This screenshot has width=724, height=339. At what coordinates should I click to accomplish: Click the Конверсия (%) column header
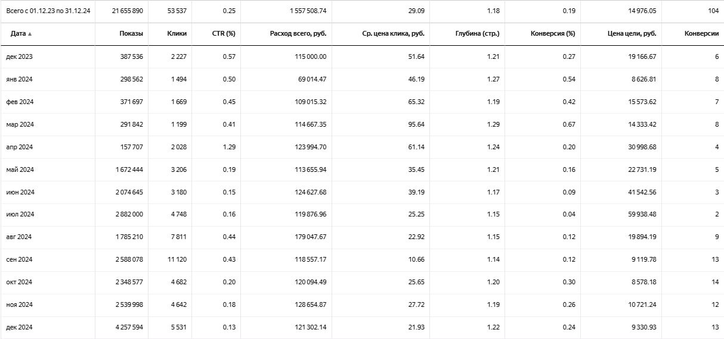point(553,34)
